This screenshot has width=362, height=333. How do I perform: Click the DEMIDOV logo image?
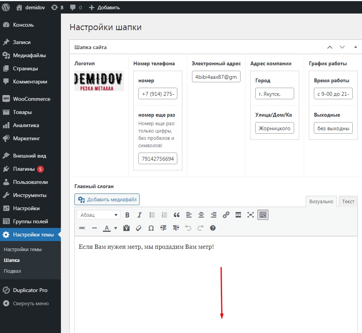99,81
